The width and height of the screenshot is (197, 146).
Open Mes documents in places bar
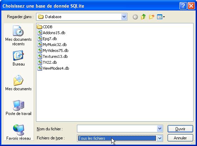click(x=19, y=83)
